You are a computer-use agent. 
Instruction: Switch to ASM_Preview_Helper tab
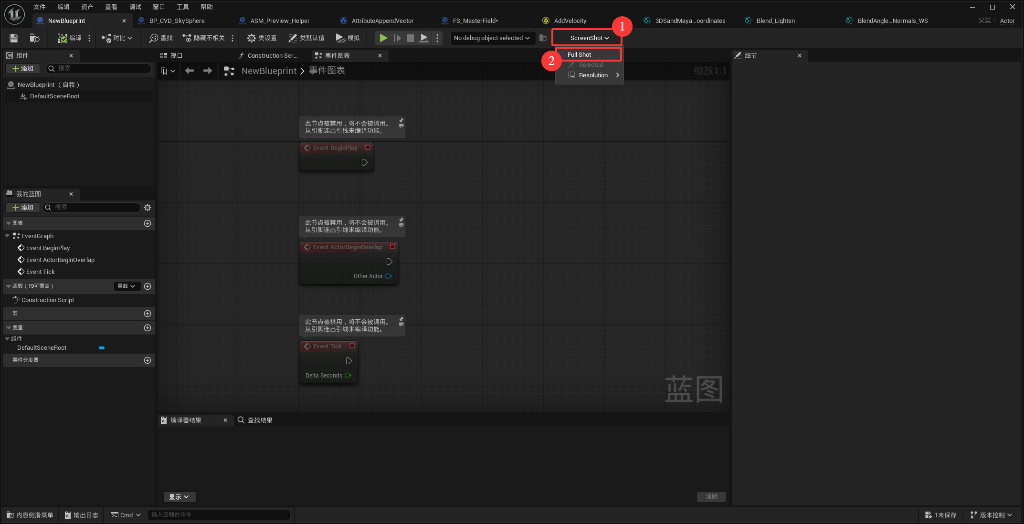[x=280, y=21]
